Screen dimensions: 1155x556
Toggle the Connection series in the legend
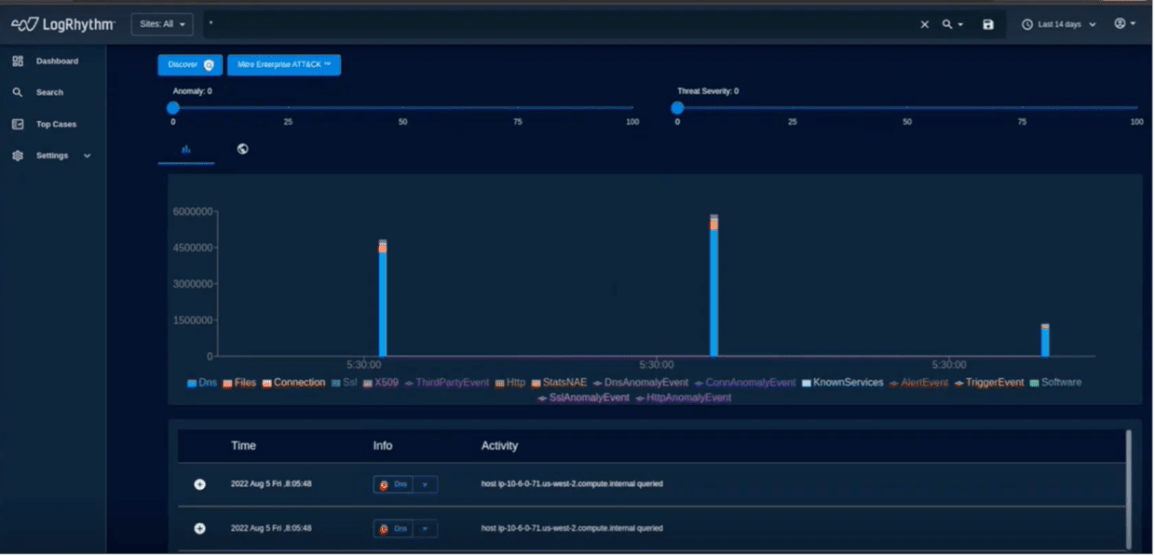point(293,383)
